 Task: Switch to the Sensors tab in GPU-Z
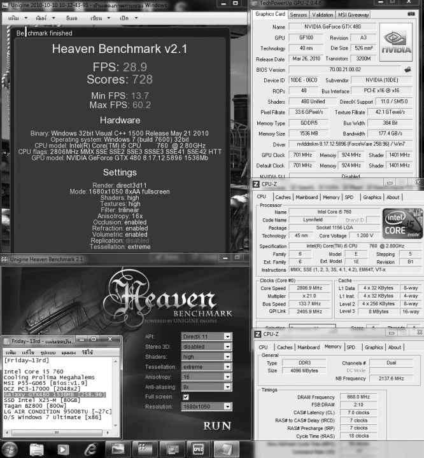[x=298, y=15]
